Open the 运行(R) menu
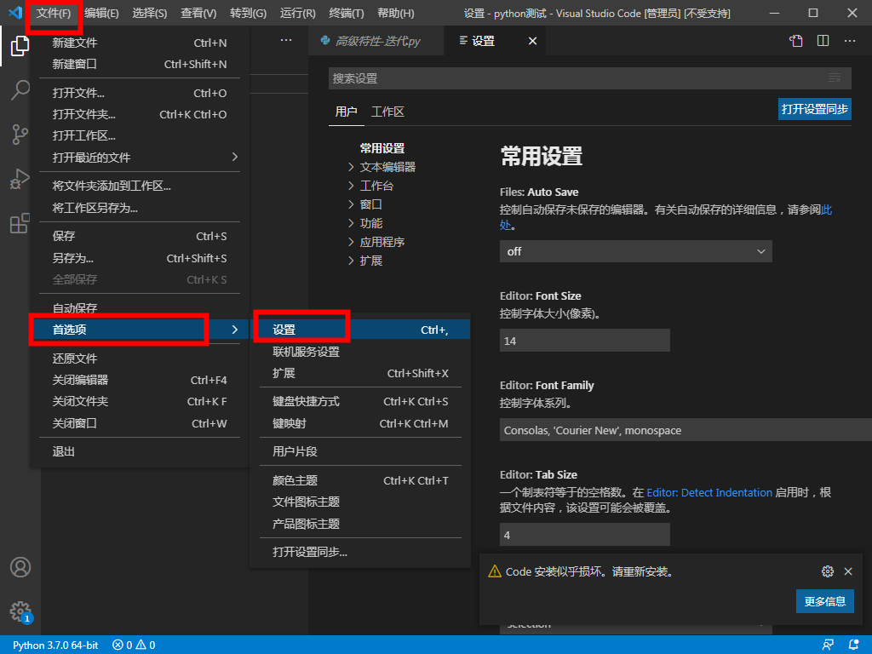Screen dimensions: 872x654 click(x=297, y=13)
